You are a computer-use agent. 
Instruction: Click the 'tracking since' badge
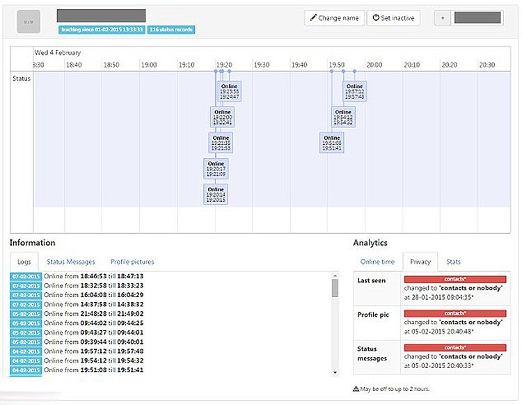(102, 30)
